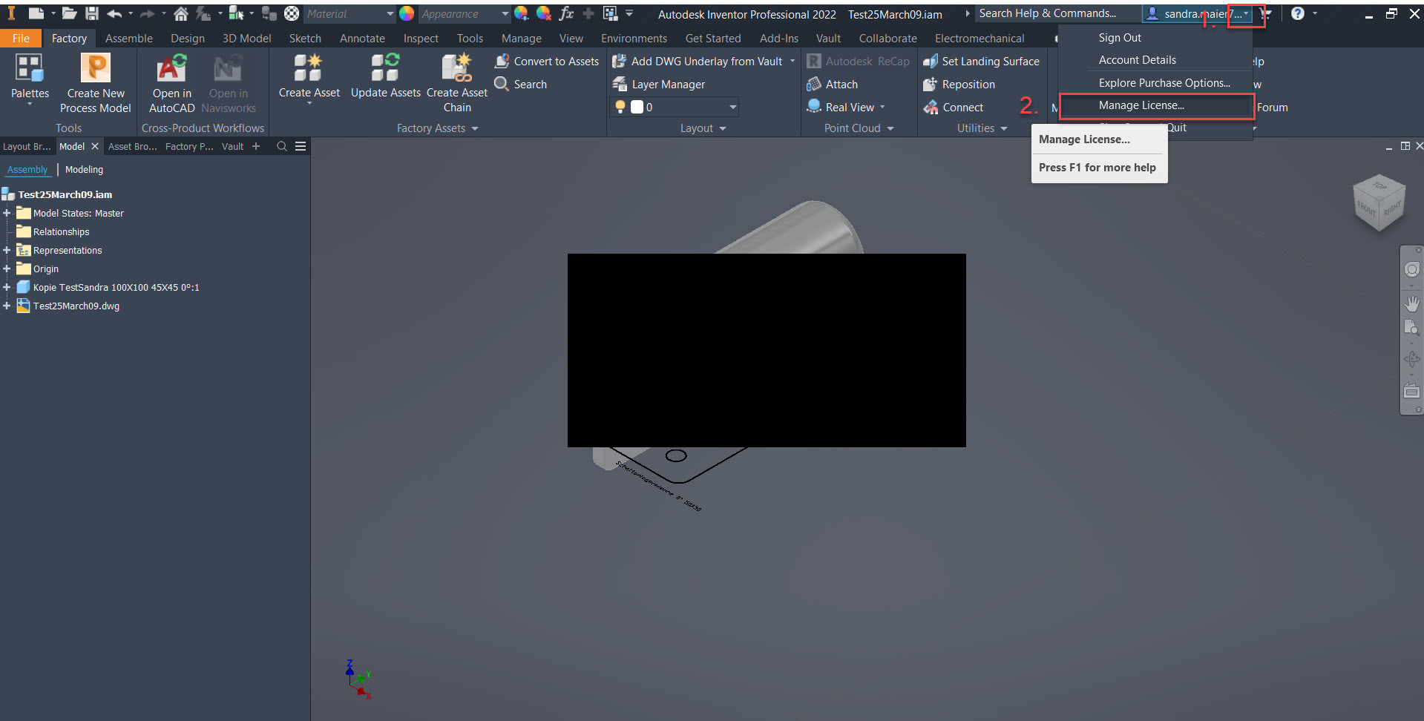Click the white layer color swatch

[x=637, y=107]
